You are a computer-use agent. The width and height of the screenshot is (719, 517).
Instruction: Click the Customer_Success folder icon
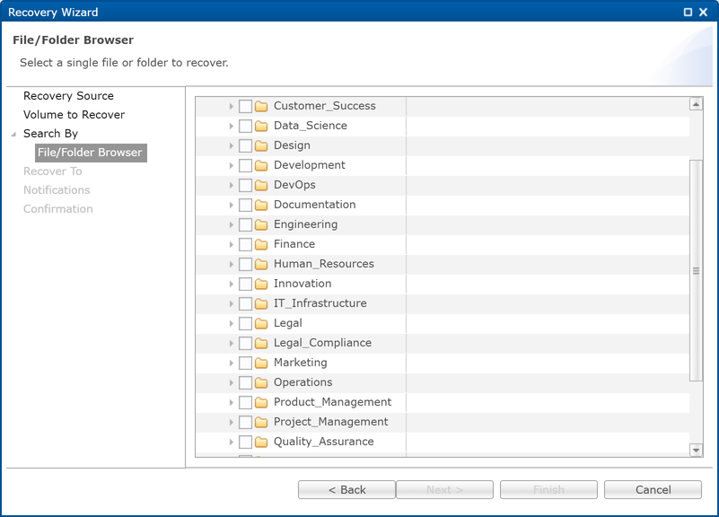pos(261,106)
